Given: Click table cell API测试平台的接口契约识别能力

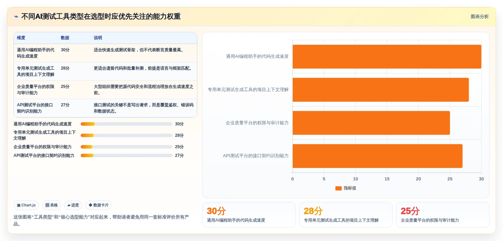Looking at the screenshot, I should (35, 108).
